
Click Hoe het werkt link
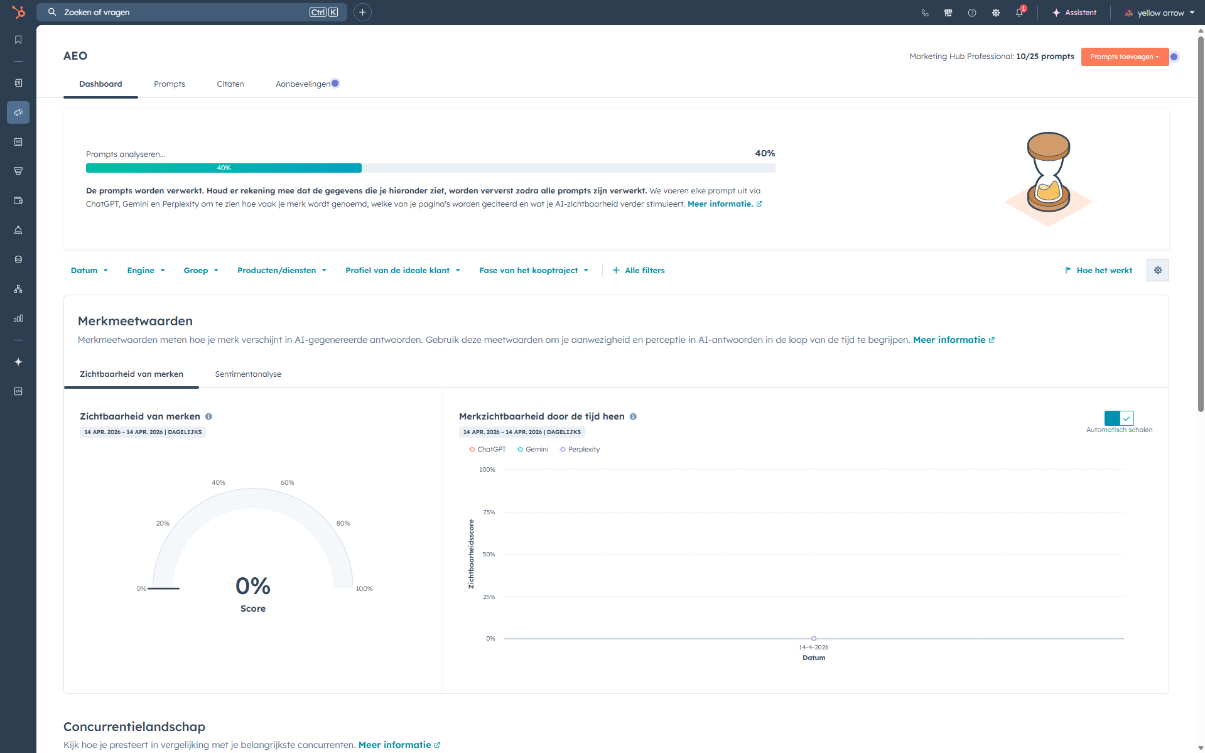coord(1099,270)
